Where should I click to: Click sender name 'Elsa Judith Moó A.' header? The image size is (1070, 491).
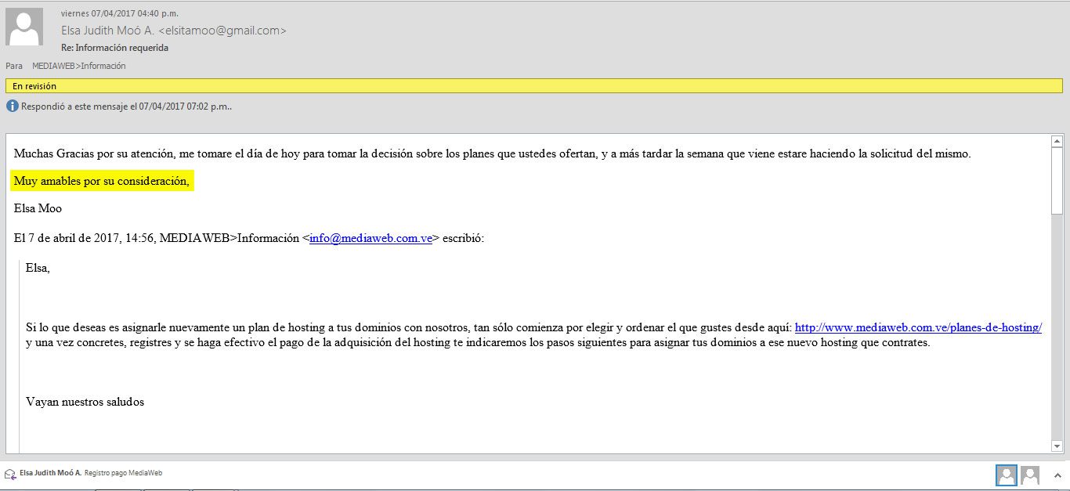point(174,31)
